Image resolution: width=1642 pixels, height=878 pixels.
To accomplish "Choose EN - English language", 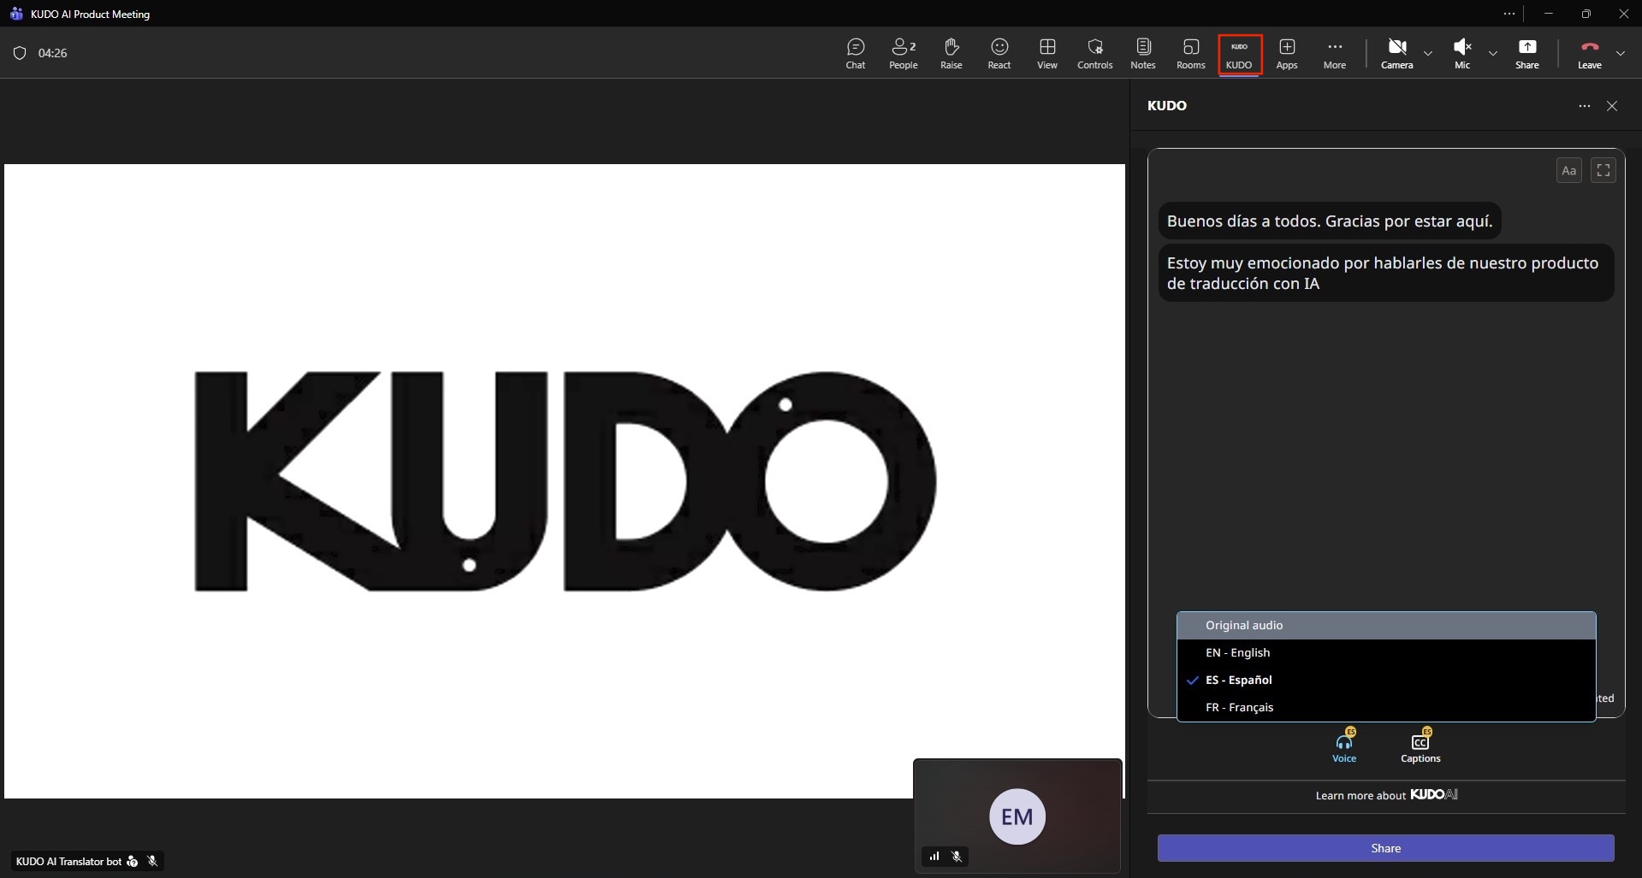I will coord(1386,653).
